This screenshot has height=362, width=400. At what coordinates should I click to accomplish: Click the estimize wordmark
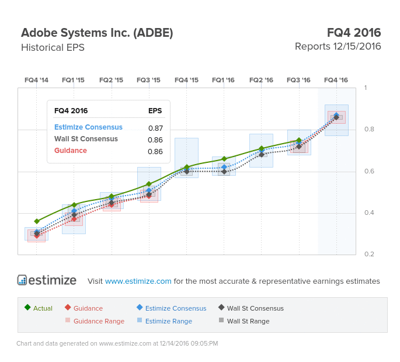[53, 280]
